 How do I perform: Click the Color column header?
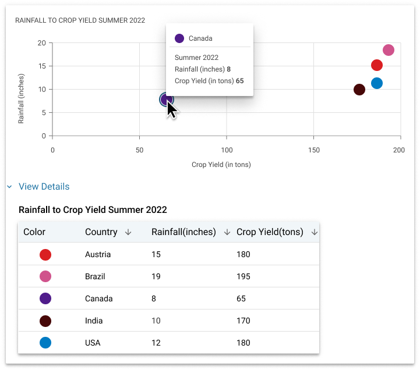34,232
